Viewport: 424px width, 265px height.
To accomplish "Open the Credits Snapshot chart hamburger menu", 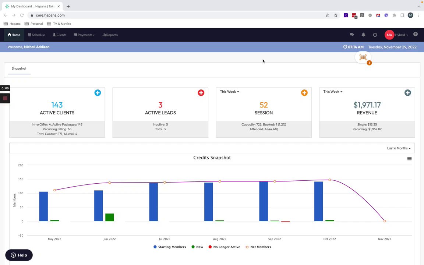I will (x=409, y=159).
